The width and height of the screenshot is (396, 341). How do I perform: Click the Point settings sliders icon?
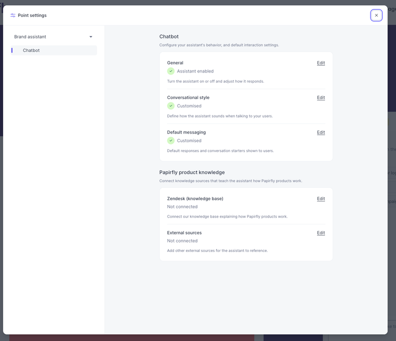point(13,15)
